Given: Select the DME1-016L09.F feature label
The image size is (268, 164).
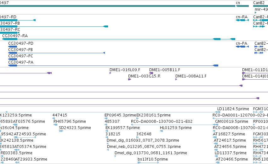Looking at the screenshot, I should pos(125,70).
